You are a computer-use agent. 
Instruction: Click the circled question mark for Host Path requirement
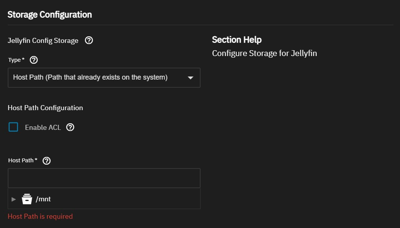tap(46, 160)
